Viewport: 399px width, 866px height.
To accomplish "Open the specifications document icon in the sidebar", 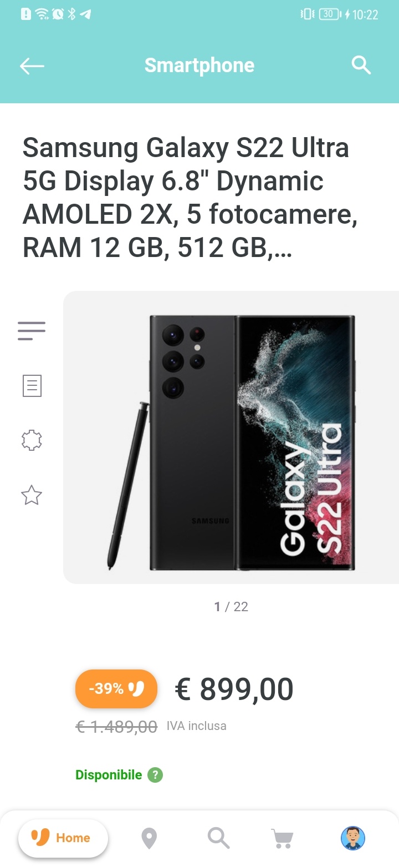I will tap(32, 385).
